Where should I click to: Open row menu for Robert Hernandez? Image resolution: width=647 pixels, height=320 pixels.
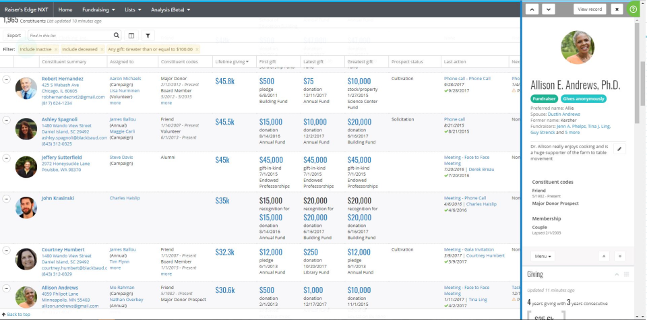coord(6,79)
